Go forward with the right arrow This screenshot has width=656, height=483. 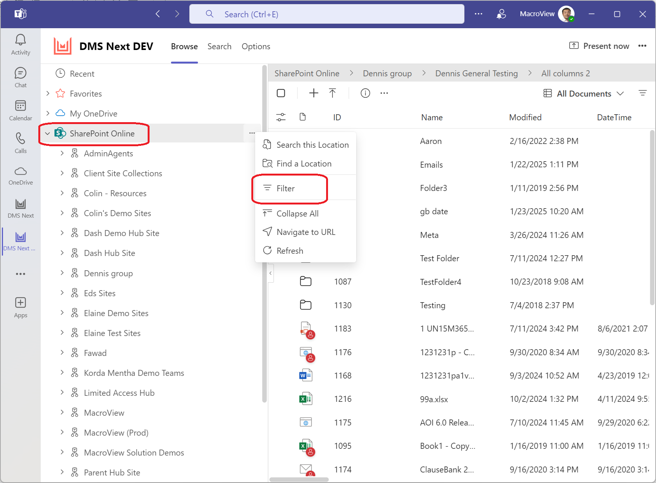point(177,14)
